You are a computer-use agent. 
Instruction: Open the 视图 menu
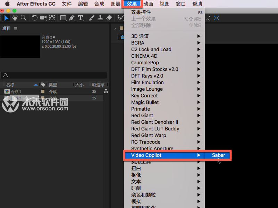(165, 4)
